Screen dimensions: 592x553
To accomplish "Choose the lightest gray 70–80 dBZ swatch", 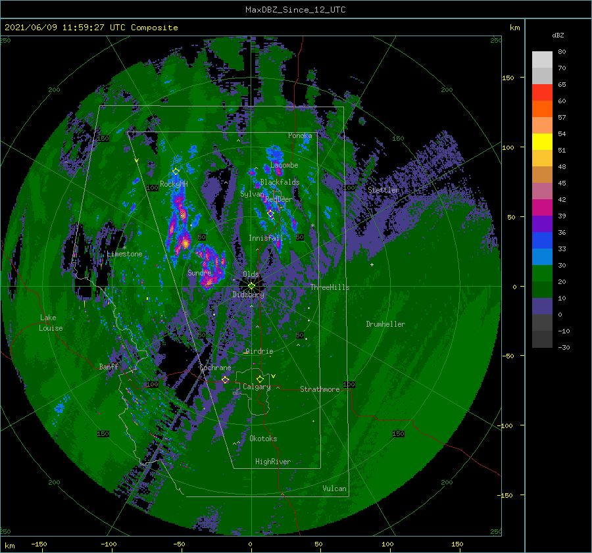I will pos(542,59).
